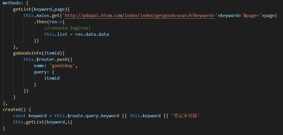Click $router in the push call
283x135 pixels.
45,60
